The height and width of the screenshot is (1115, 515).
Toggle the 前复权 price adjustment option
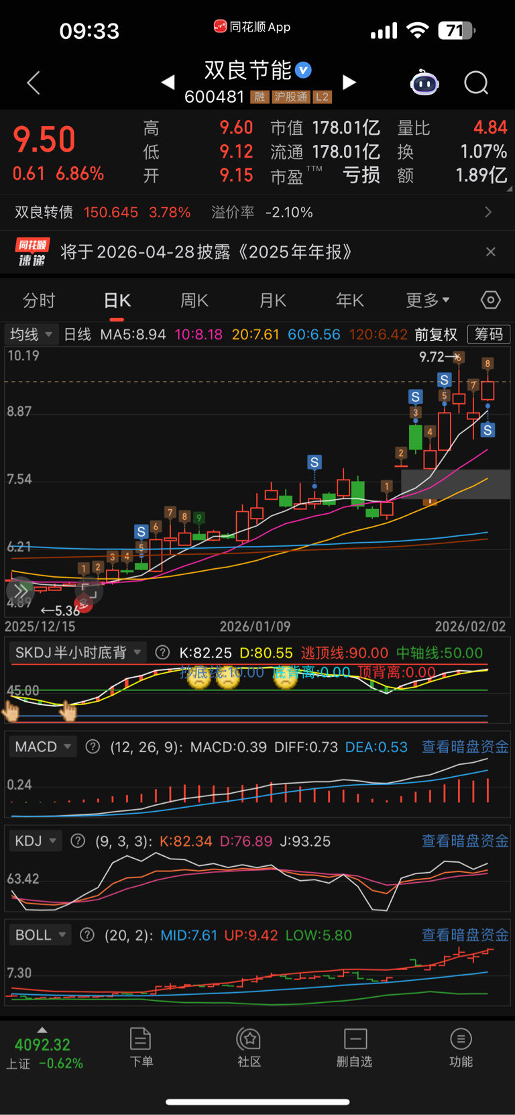(436, 334)
